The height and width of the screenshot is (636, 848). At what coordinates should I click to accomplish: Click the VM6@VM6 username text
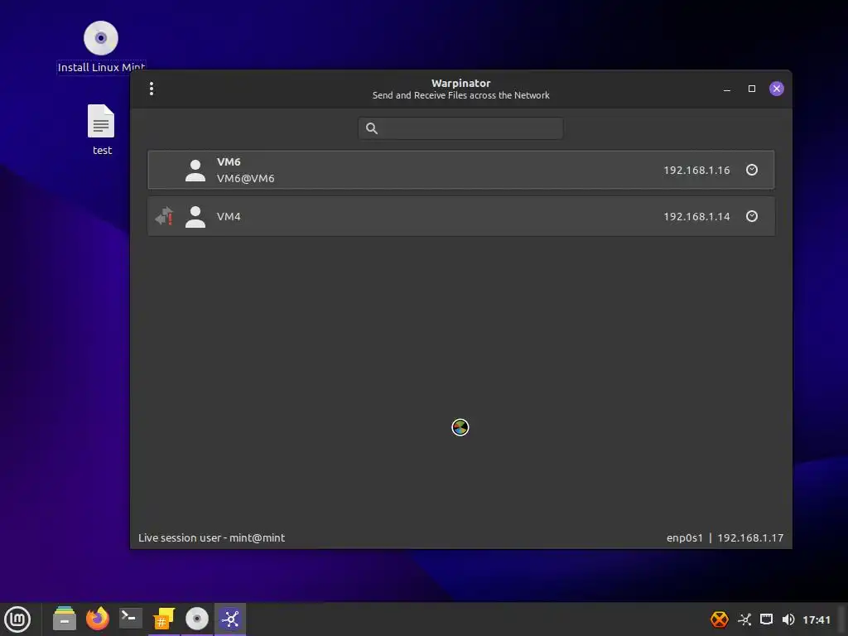(245, 179)
